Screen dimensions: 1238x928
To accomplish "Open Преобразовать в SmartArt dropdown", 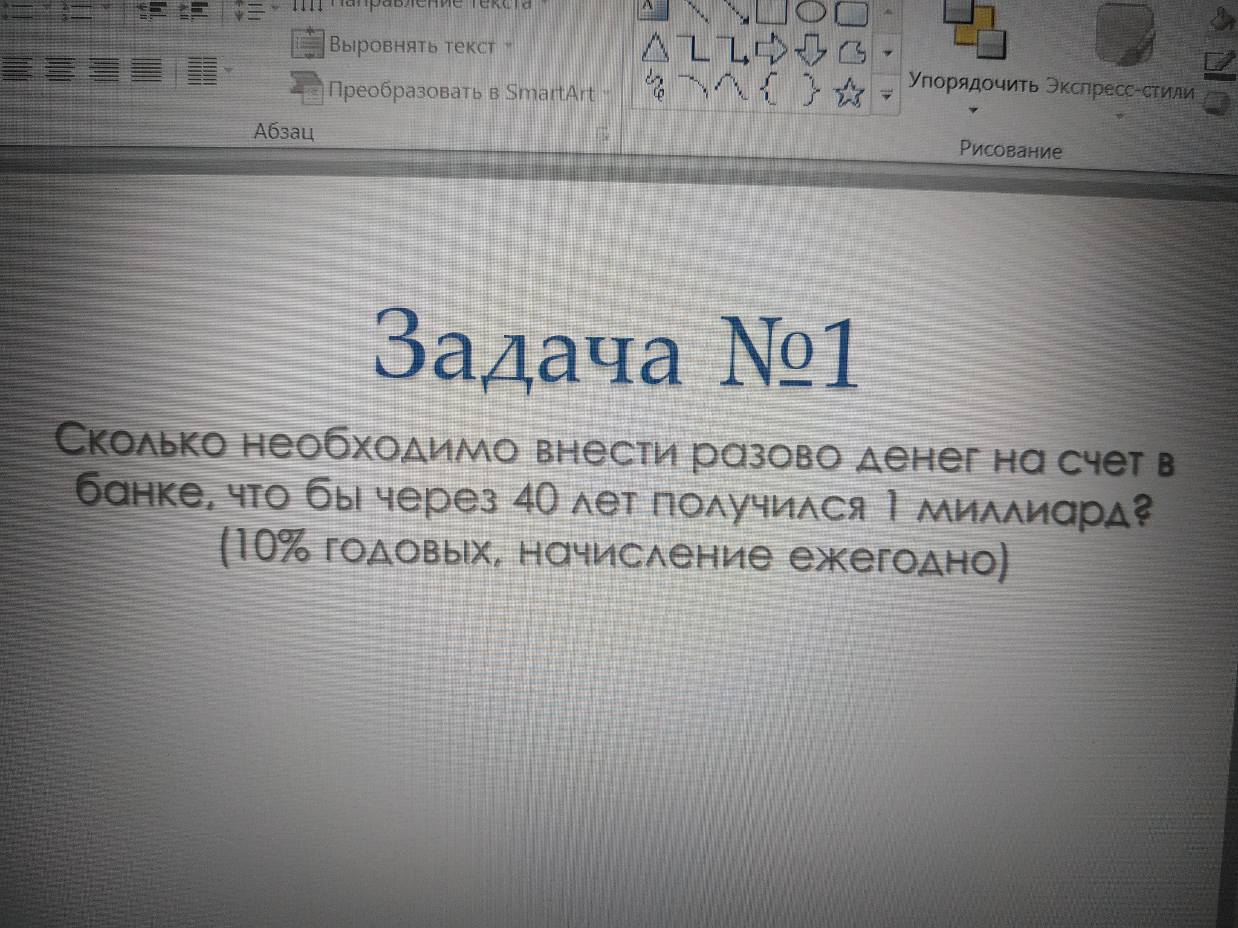I will (x=450, y=92).
